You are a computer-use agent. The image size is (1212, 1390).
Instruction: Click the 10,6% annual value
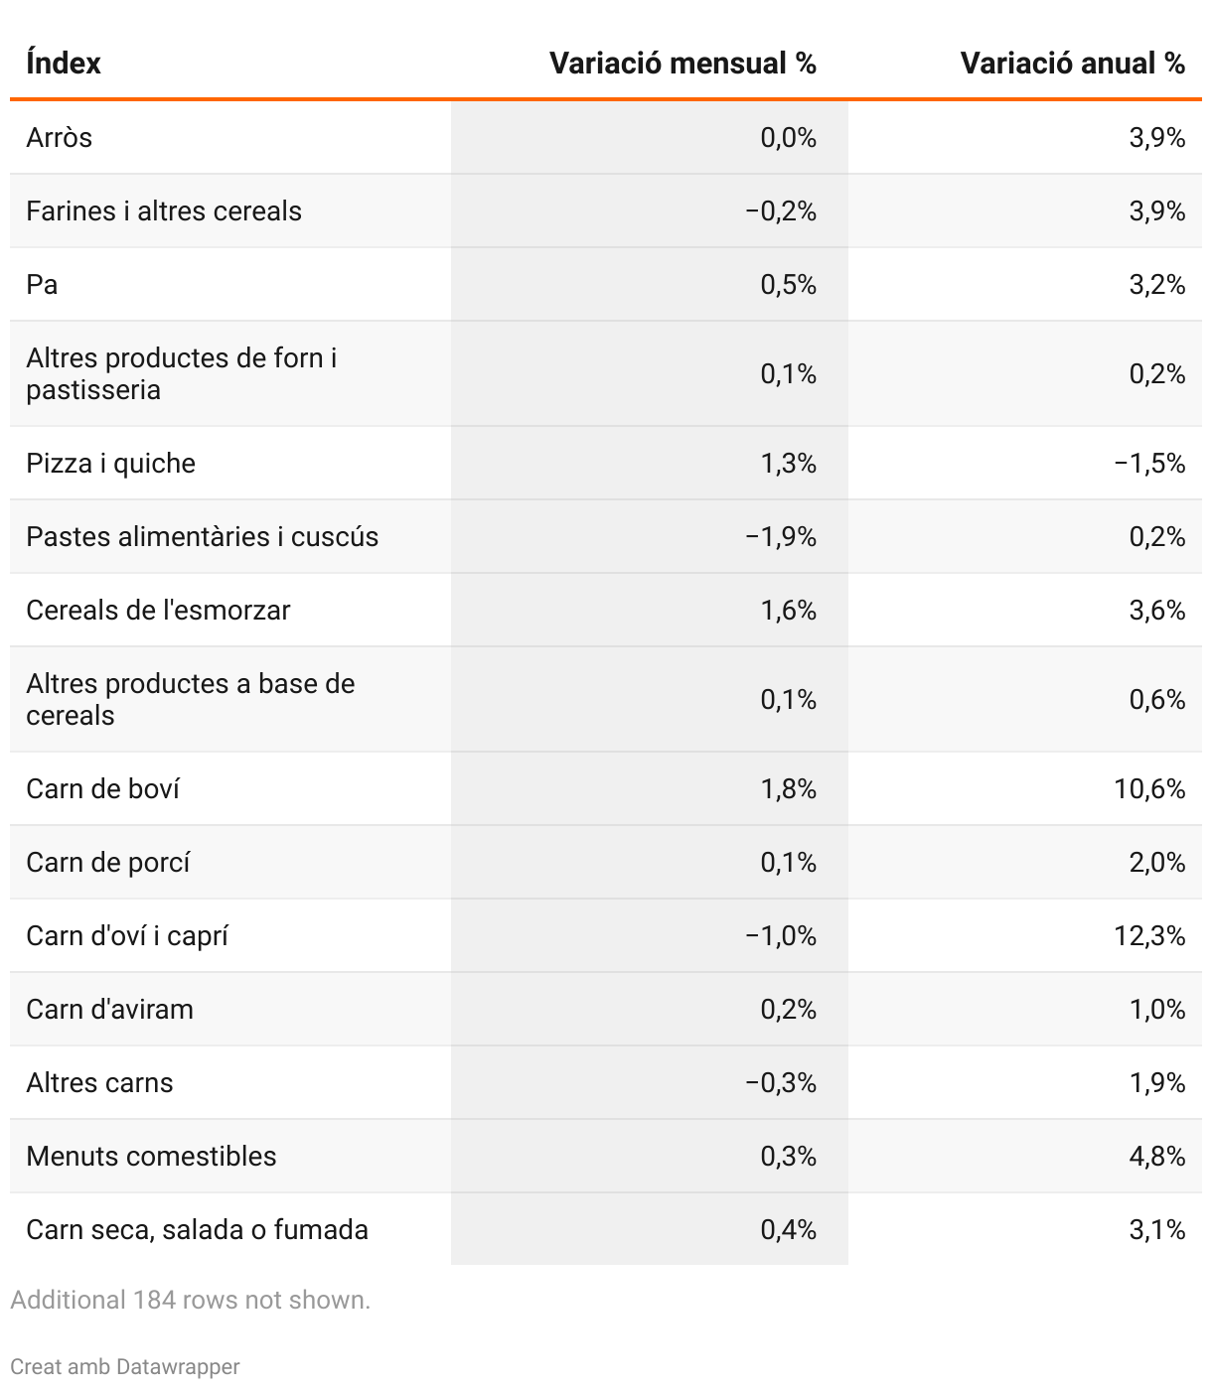point(1149,788)
